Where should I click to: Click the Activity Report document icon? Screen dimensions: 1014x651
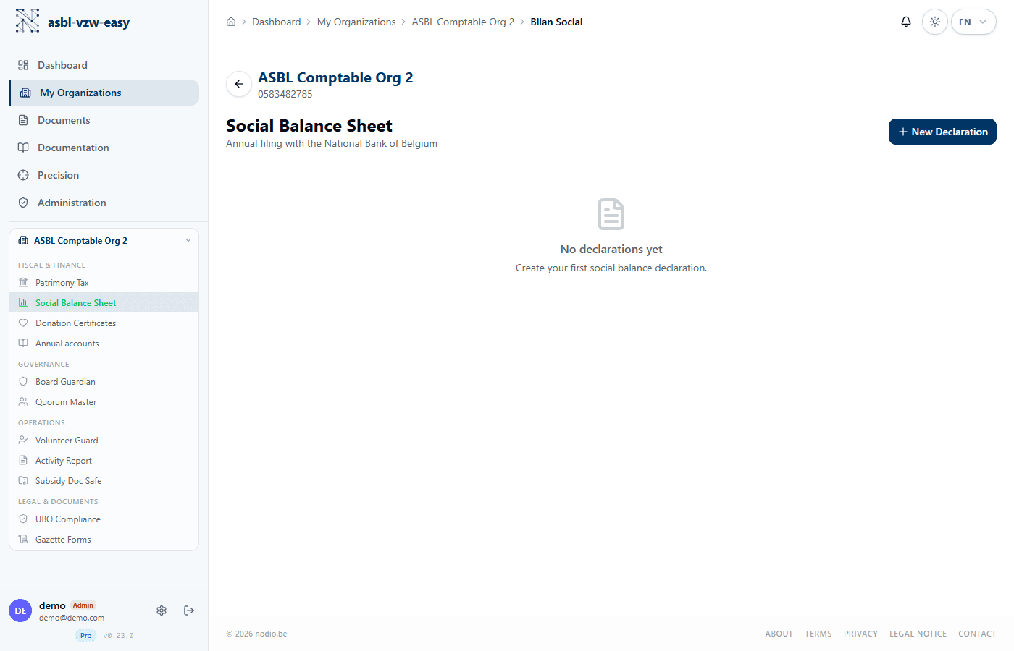pos(23,461)
